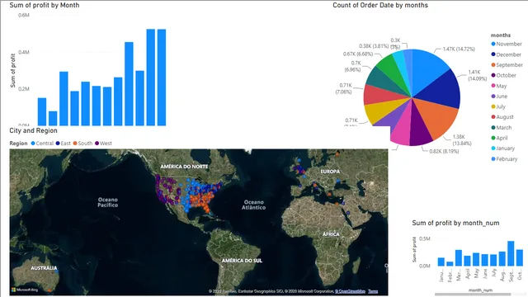Filter the map by South region legend item
528x297 pixels.
point(82,143)
